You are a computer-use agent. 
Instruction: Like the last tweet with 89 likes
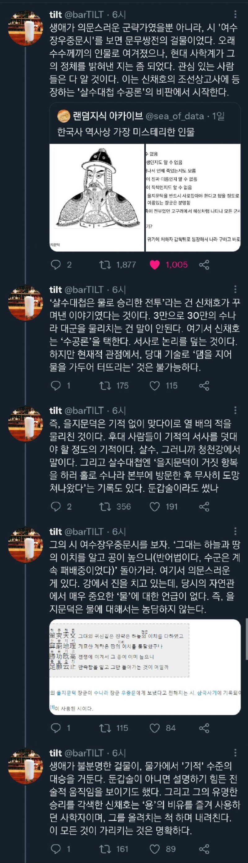click(155, 849)
